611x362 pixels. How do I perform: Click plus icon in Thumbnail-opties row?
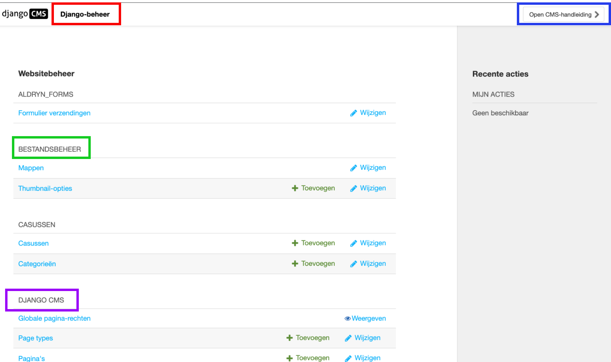pos(295,188)
